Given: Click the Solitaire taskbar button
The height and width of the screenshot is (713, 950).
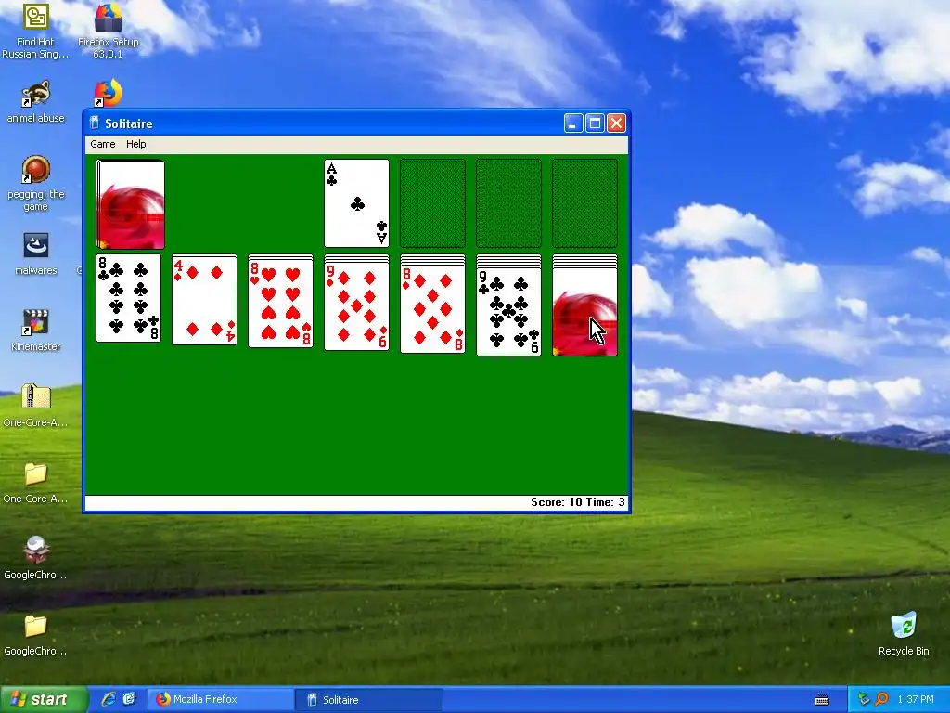Looking at the screenshot, I should [x=368, y=700].
